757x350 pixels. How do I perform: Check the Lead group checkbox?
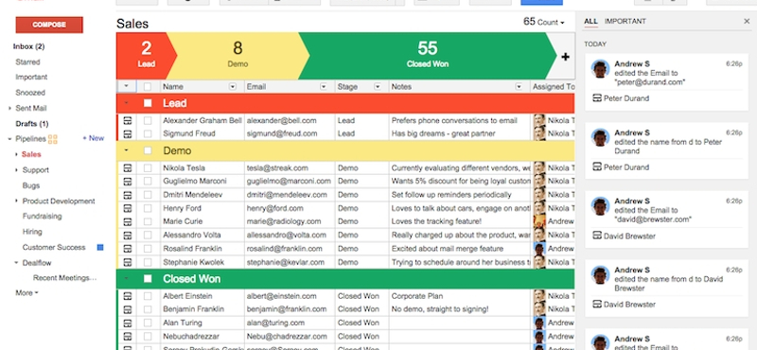[x=148, y=103]
